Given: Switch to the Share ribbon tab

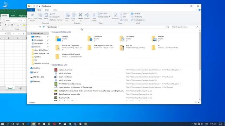Looking at the screenshot, I should point(47,10).
